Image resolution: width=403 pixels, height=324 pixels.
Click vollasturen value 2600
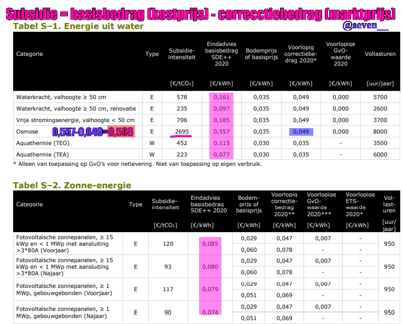point(380,108)
